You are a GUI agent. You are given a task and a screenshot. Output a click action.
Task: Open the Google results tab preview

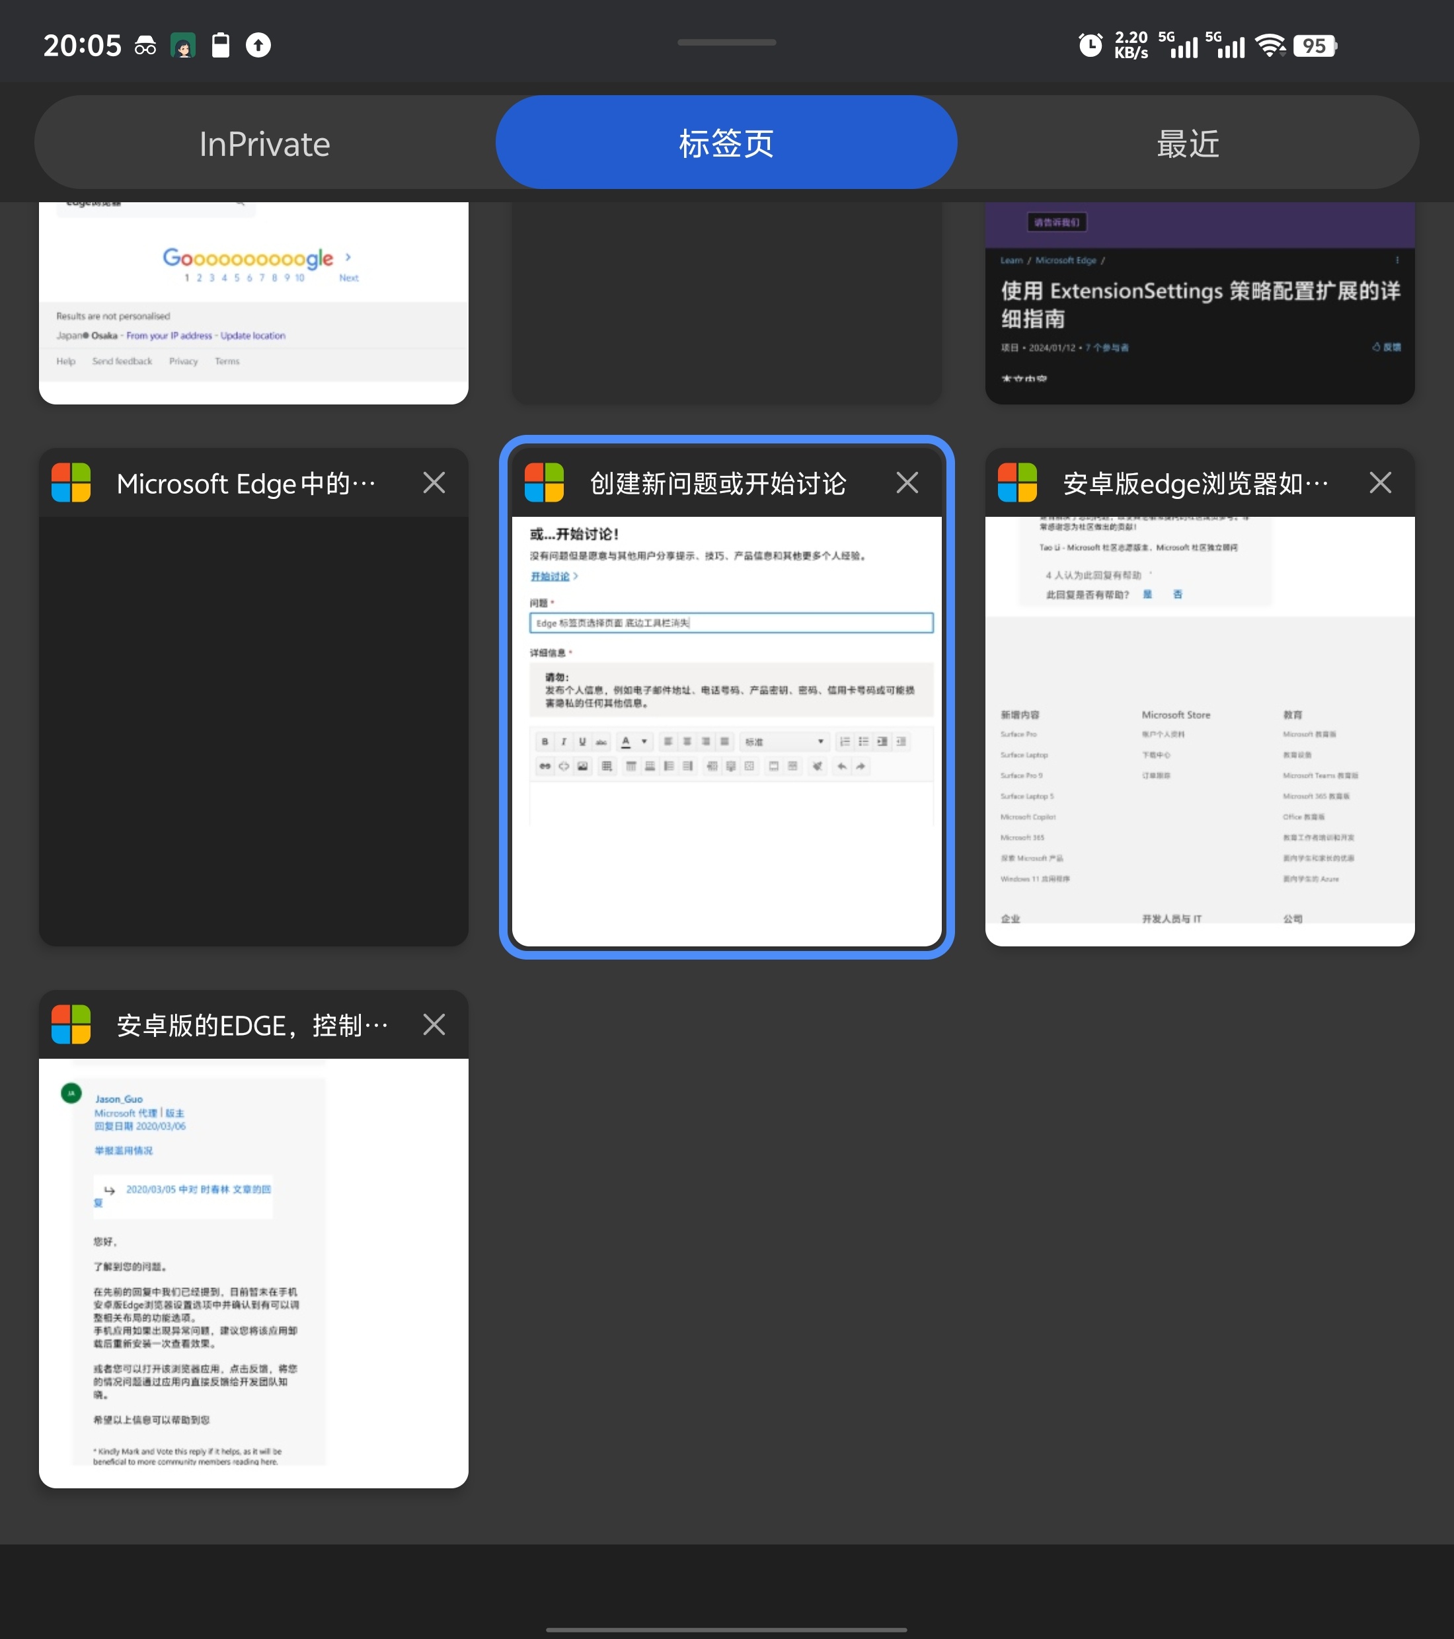click(253, 305)
